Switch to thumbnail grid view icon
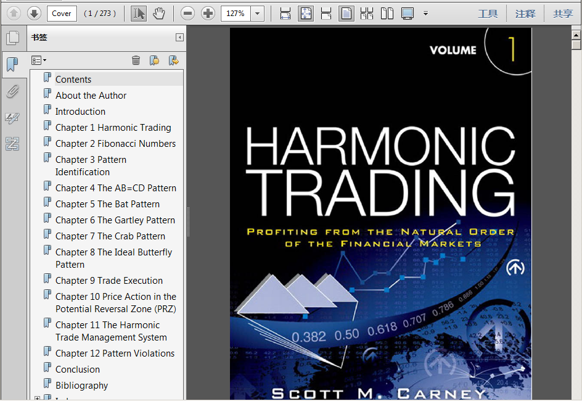Image resolution: width=582 pixels, height=401 pixels. [367, 14]
